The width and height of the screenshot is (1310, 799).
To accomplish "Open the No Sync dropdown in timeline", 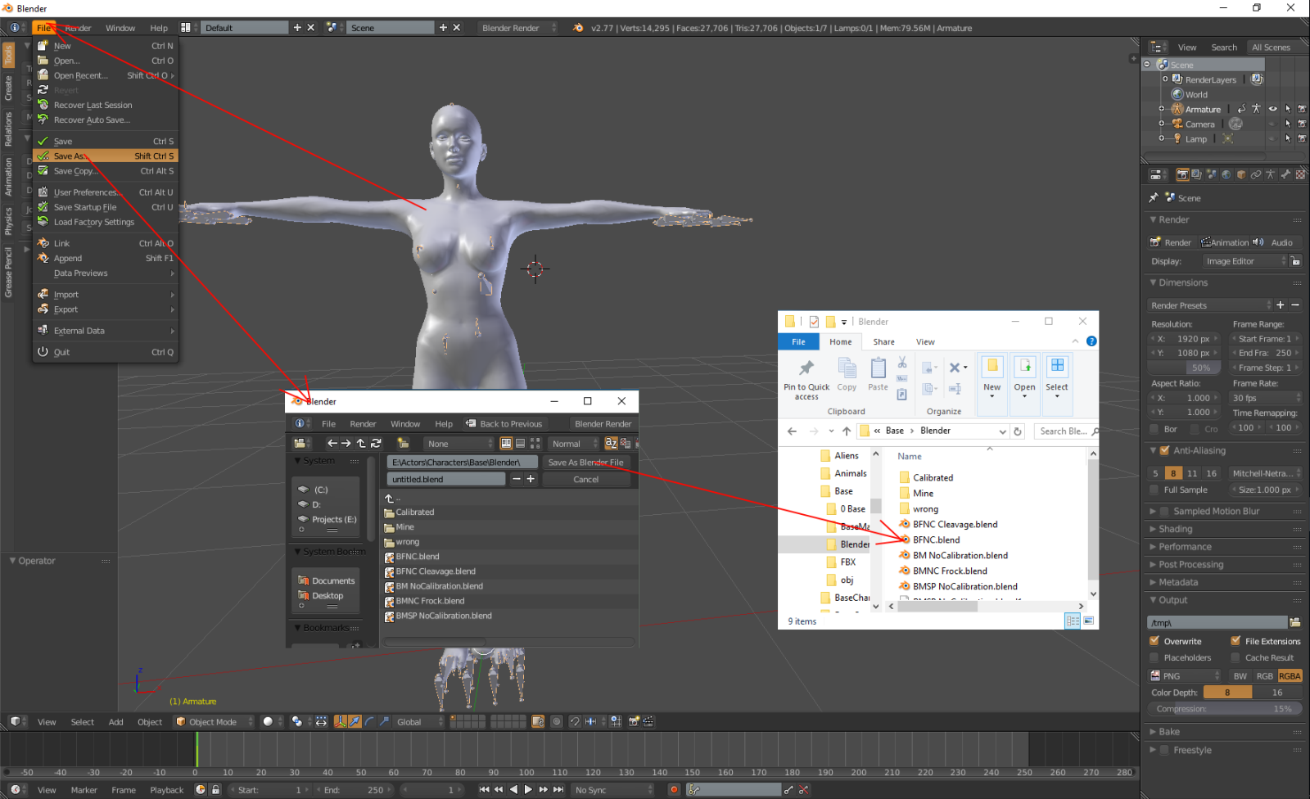I will point(612,789).
